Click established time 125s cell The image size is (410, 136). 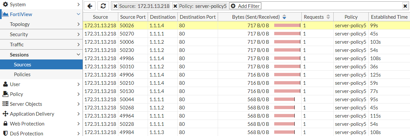[389, 75]
